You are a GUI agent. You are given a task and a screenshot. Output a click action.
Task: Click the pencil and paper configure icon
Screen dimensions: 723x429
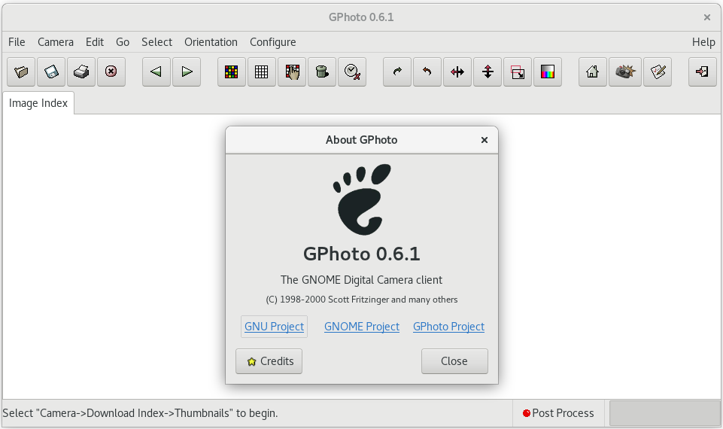click(x=657, y=72)
